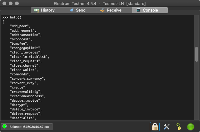
Task: Click the console vertical scrollbar thumb
Action: tap(197, 54)
